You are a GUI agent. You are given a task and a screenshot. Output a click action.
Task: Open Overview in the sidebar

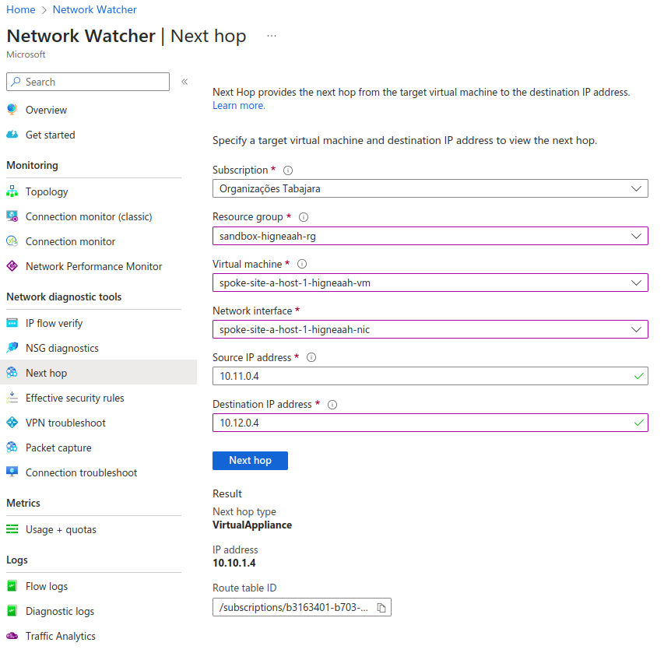[46, 110]
